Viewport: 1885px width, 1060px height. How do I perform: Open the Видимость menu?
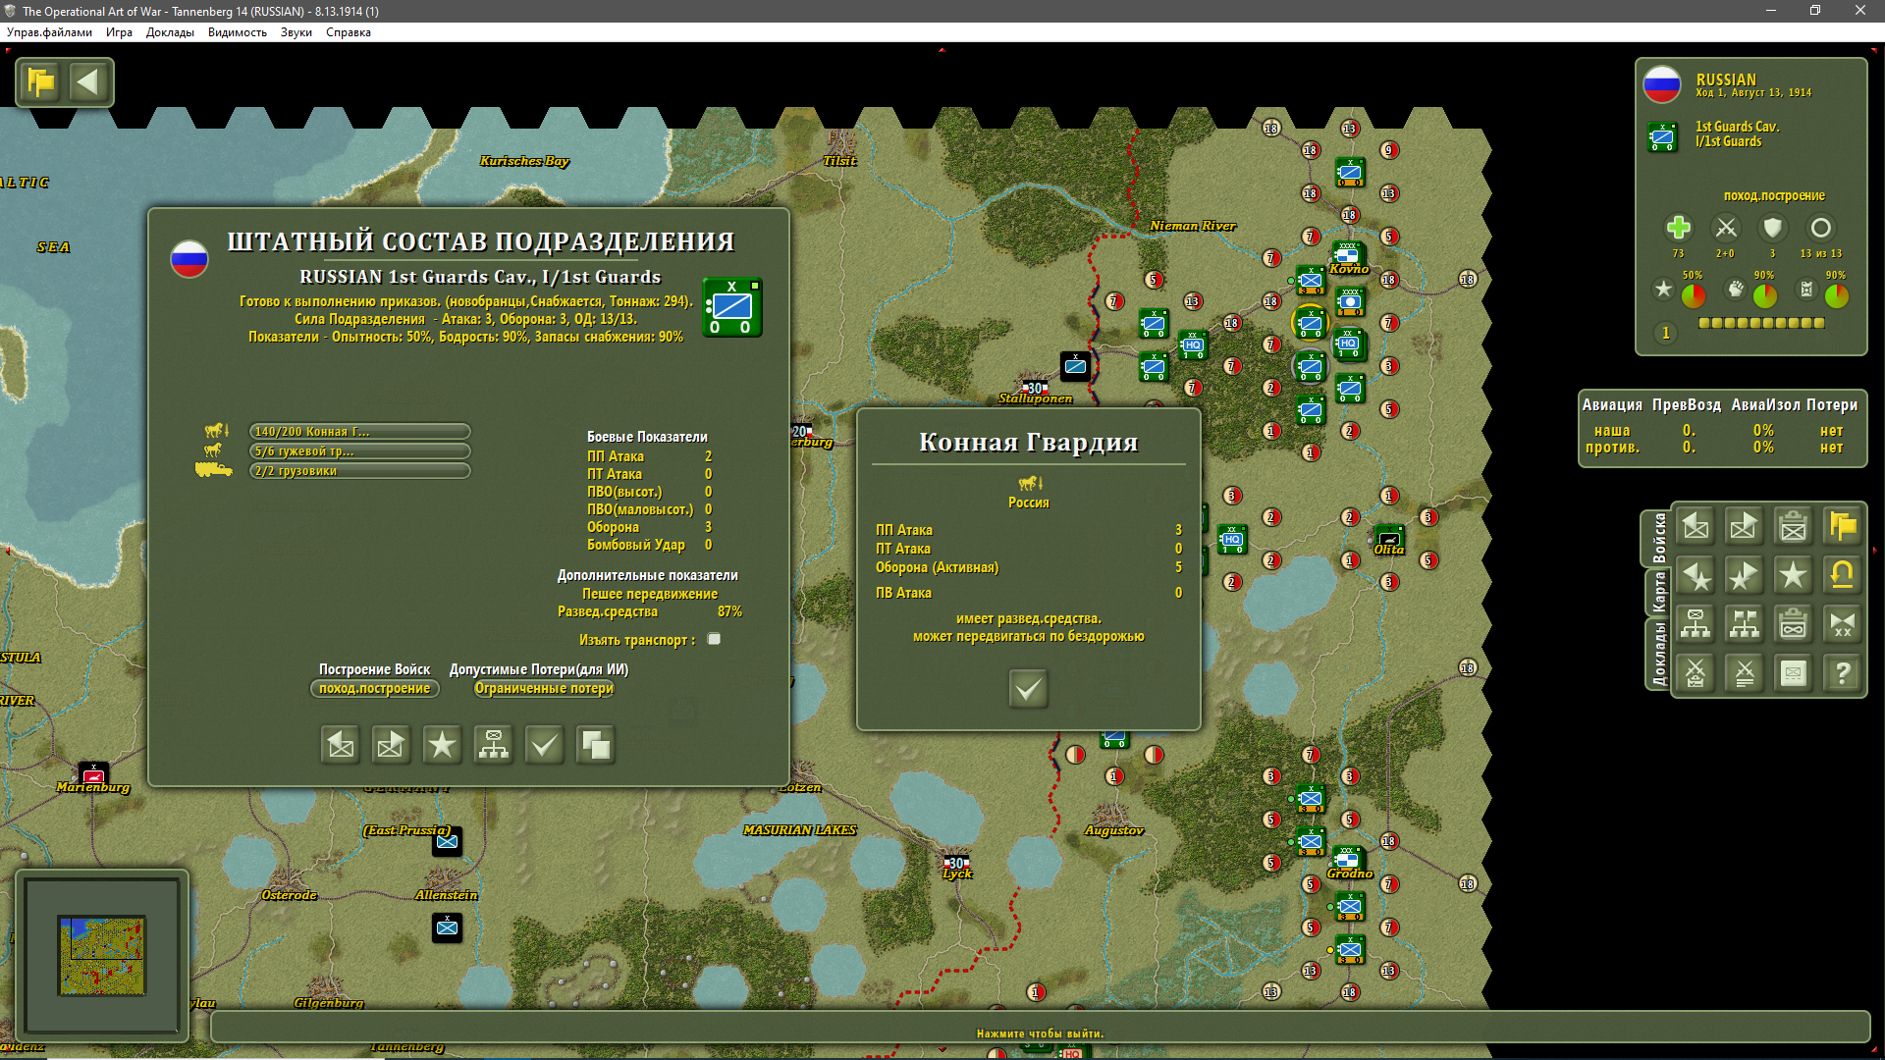click(237, 32)
